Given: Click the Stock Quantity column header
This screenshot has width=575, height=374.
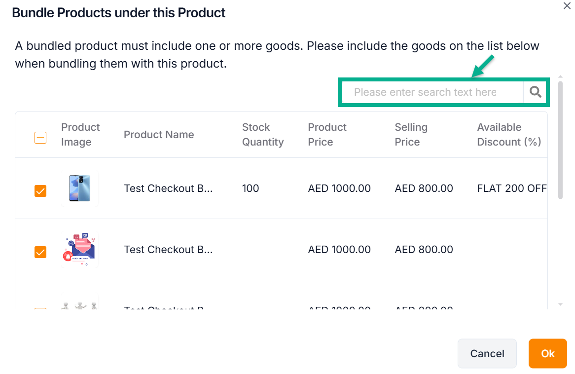Looking at the screenshot, I should click(x=263, y=135).
